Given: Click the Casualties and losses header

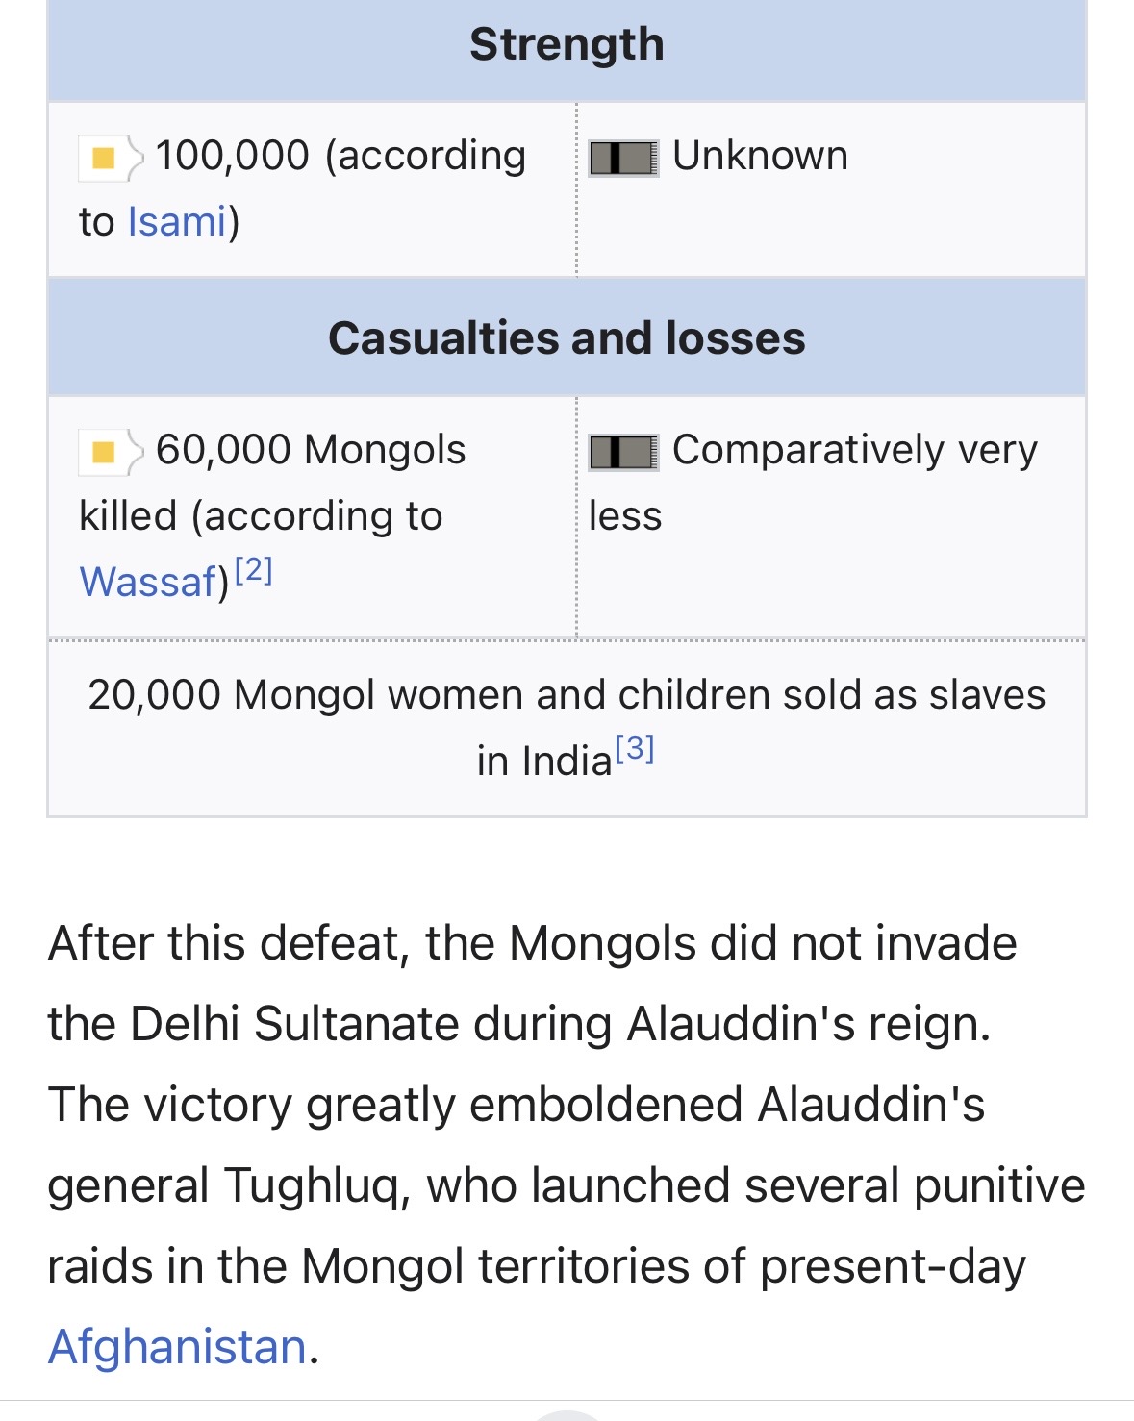Looking at the screenshot, I should (x=567, y=338).
